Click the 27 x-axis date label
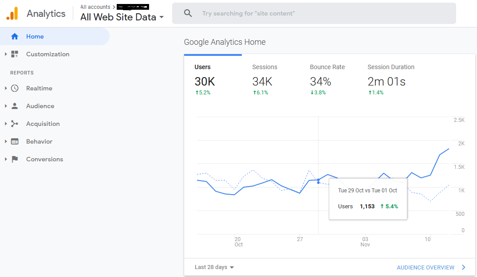This screenshot has width=477, height=277. click(300, 239)
